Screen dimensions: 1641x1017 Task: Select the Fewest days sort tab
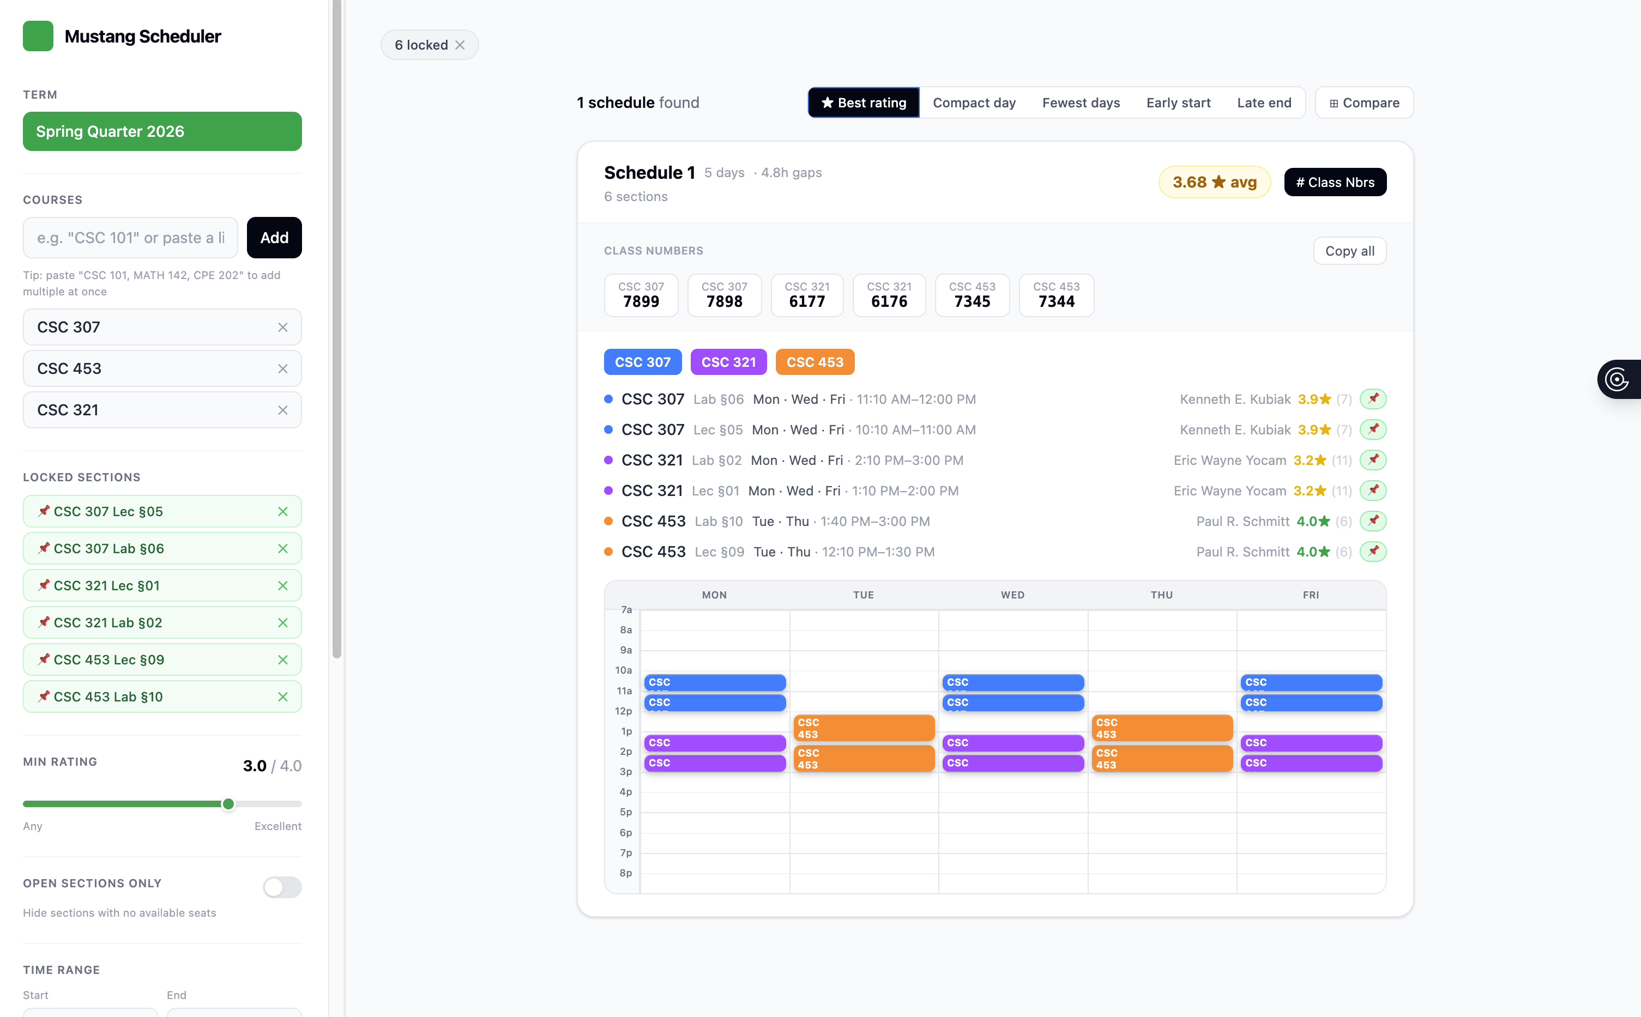[1081, 103]
